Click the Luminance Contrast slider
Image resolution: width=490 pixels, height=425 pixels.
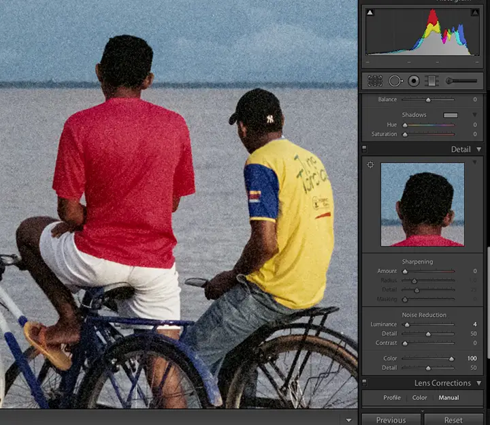point(428,343)
